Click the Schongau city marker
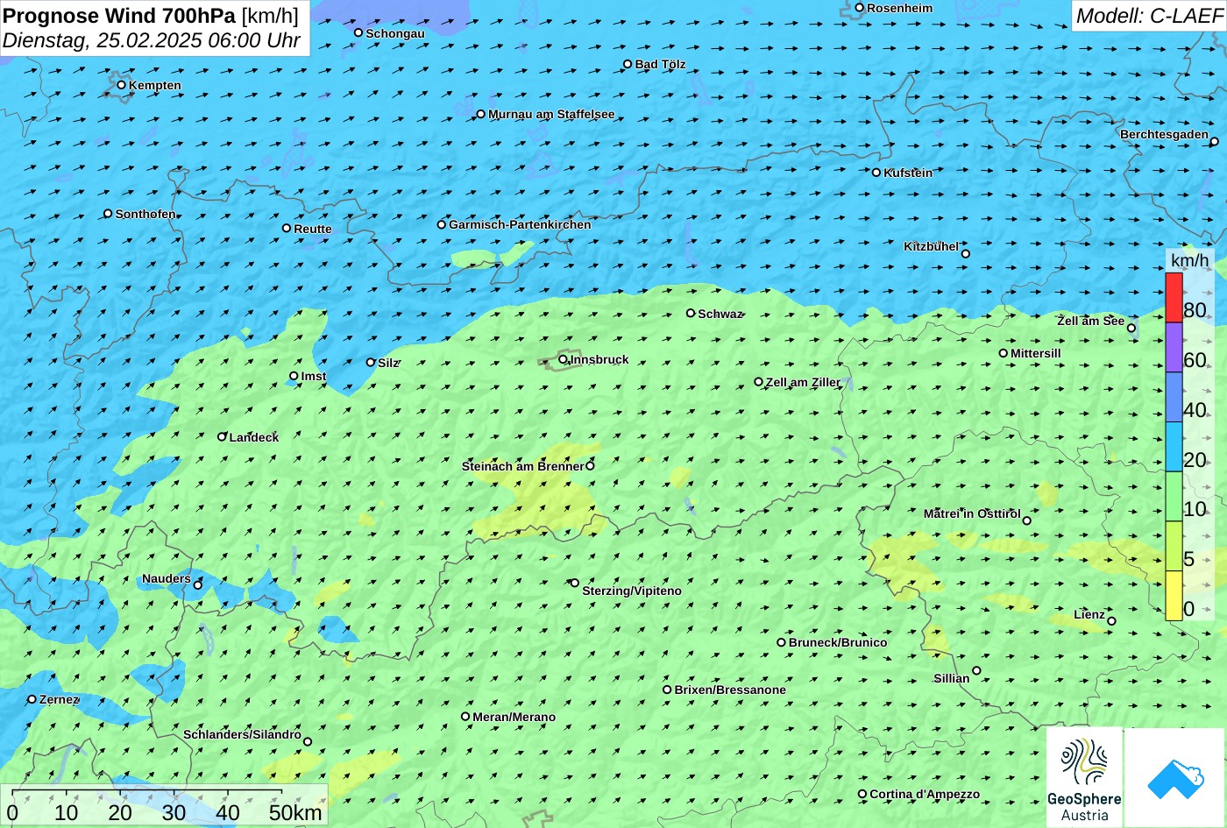Viewport: 1227px width, 828px height. pyautogui.click(x=358, y=32)
